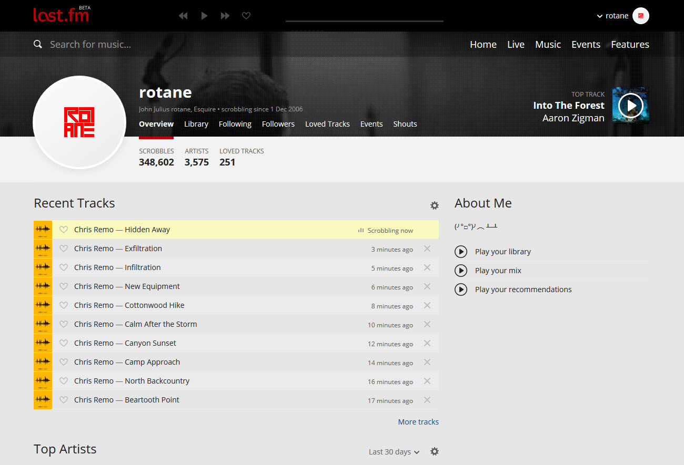The height and width of the screenshot is (465, 684).
Task: Click the small rotane avatar in header
Action: click(641, 16)
